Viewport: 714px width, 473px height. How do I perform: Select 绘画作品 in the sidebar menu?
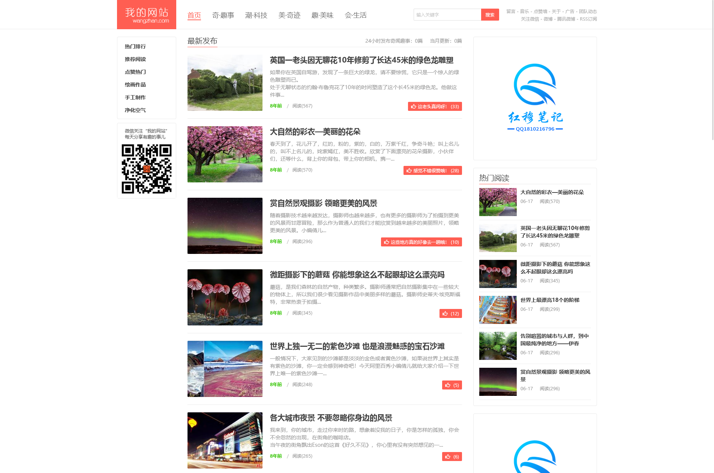tap(135, 85)
